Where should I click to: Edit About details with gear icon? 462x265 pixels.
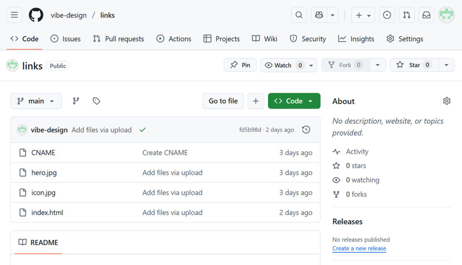pyautogui.click(x=446, y=101)
